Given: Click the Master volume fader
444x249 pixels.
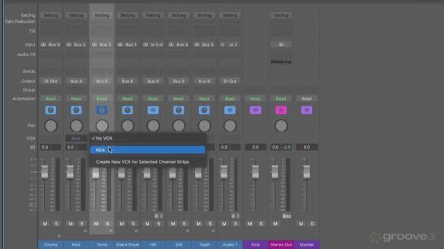Looking at the screenshot, I should pyautogui.click(x=307, y=172).
